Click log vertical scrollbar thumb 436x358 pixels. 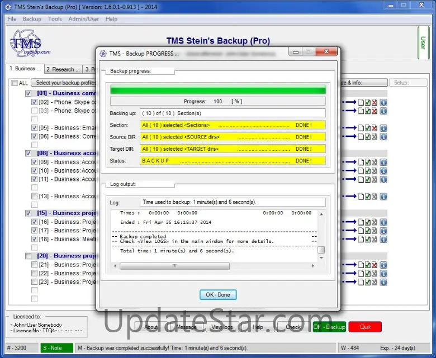[321, 250]
